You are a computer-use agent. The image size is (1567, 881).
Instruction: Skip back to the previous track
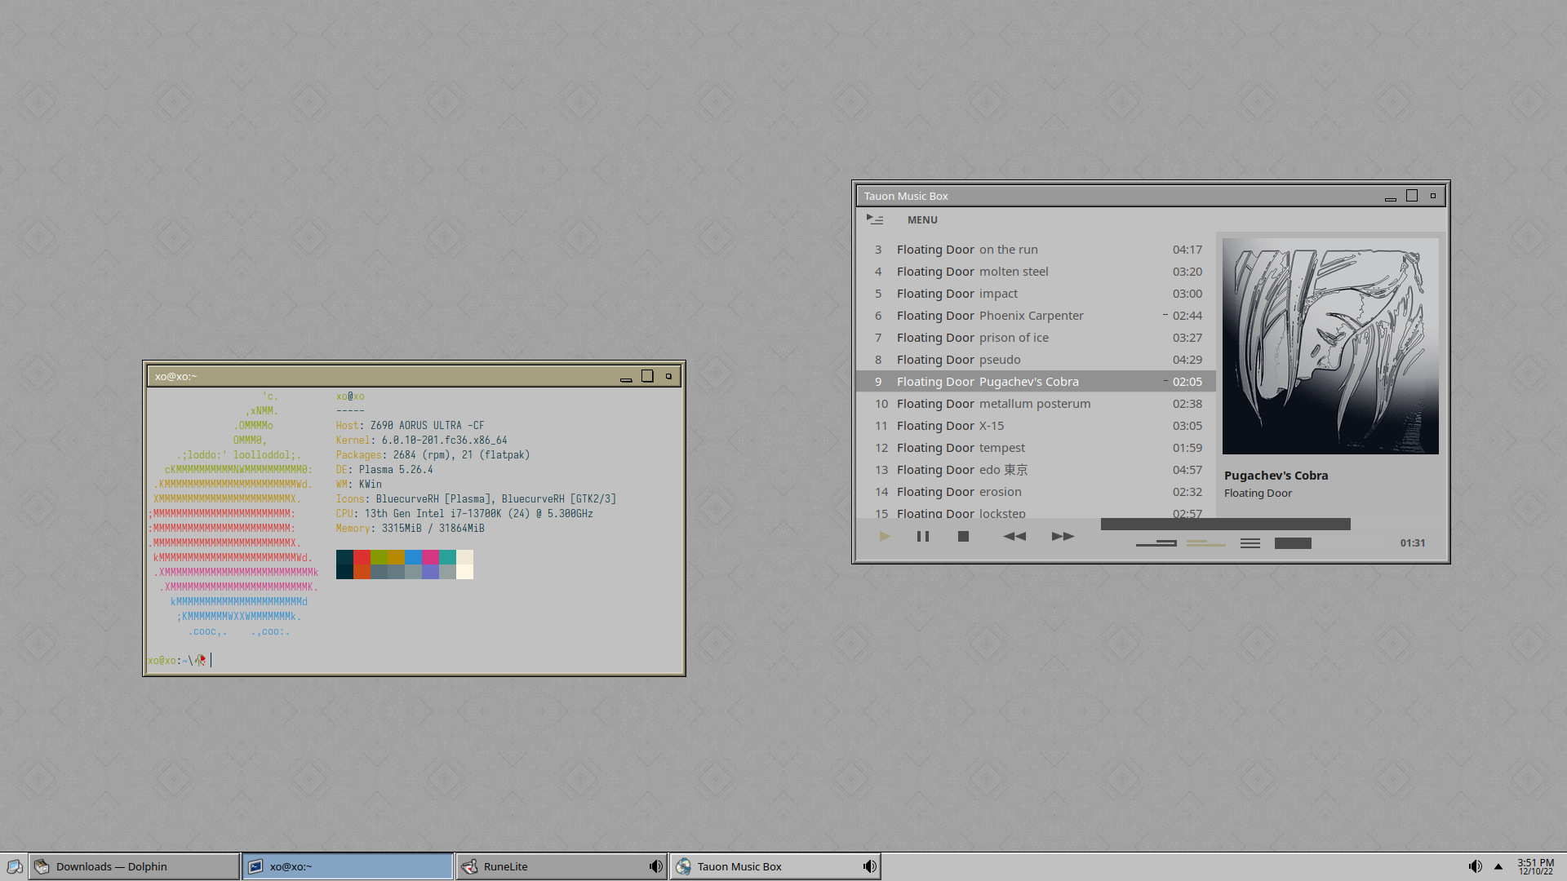click(x=1014, y=537)
